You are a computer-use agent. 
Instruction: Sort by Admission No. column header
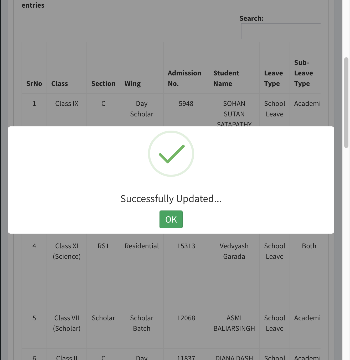pyautogui.click(x=184, y=78)
